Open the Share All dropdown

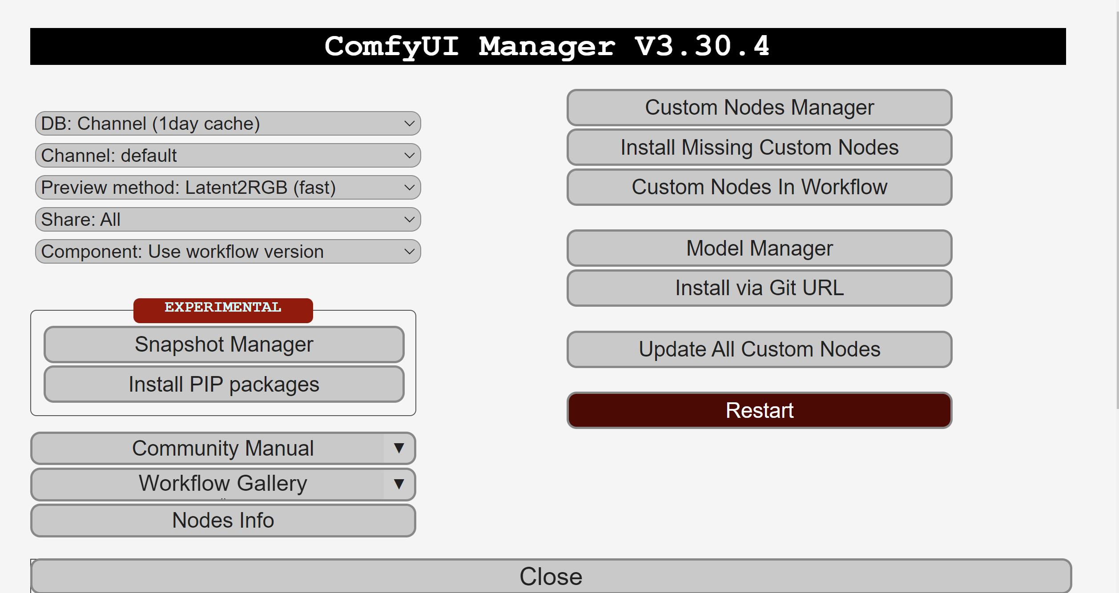pyautogui.click(x=228, y=220)
